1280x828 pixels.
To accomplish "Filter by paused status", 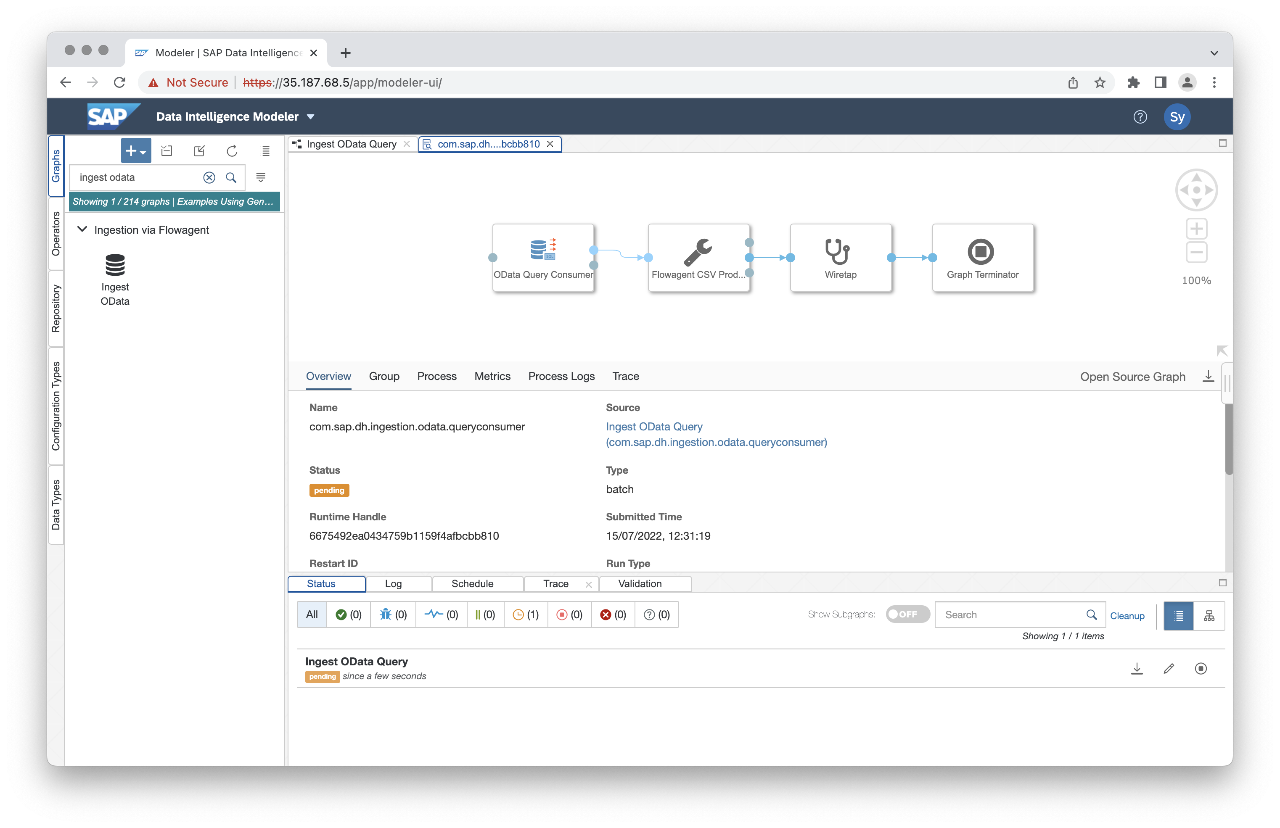I will (x=485, y=614).
